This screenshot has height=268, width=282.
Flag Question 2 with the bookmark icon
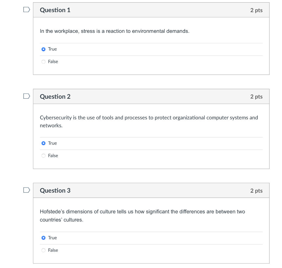26,96
